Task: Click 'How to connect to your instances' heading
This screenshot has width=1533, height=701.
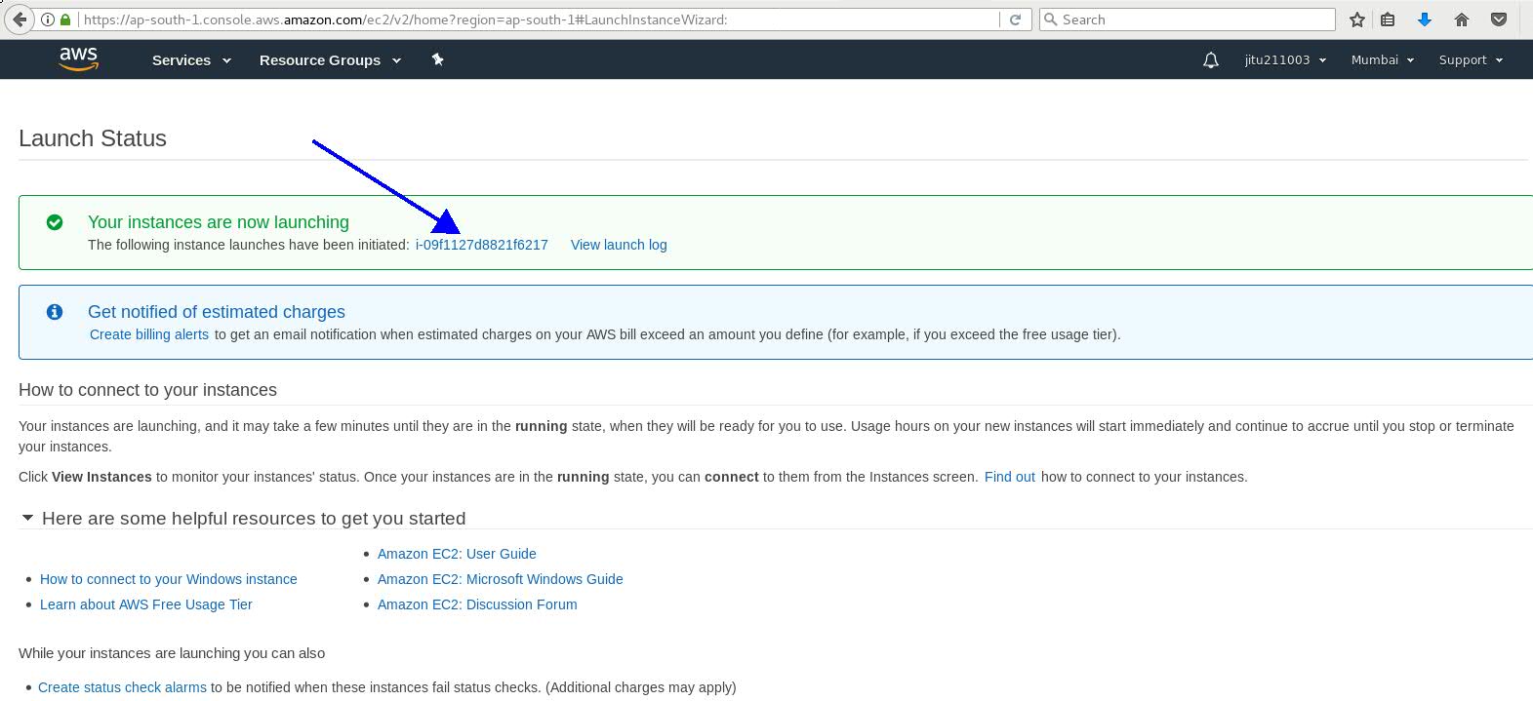Action: (x=147, y=390)
